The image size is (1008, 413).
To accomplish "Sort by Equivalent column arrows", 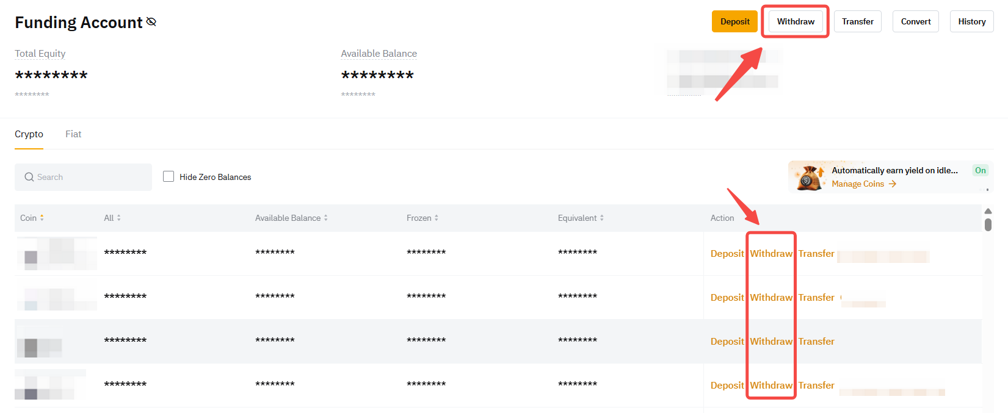I will pos(601,218).
